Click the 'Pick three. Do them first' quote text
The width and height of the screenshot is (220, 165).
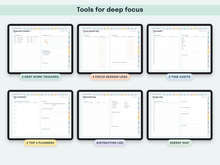click(54, 104)
